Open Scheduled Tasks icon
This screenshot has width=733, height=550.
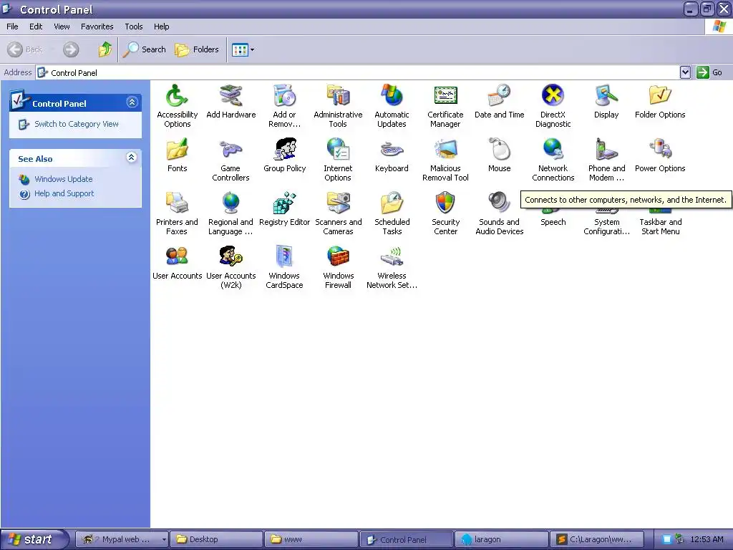click(392, 203)
